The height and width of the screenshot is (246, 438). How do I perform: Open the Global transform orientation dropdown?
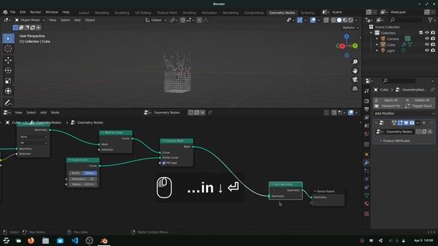tap(156, 20)
